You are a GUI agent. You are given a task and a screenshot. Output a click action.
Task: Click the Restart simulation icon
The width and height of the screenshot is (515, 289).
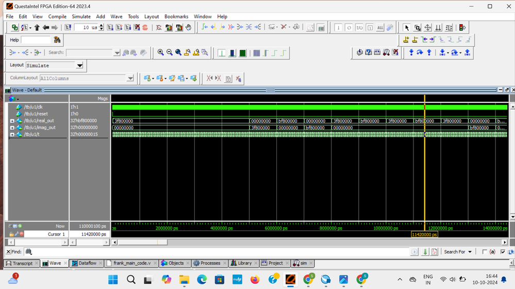pos(68,27)
